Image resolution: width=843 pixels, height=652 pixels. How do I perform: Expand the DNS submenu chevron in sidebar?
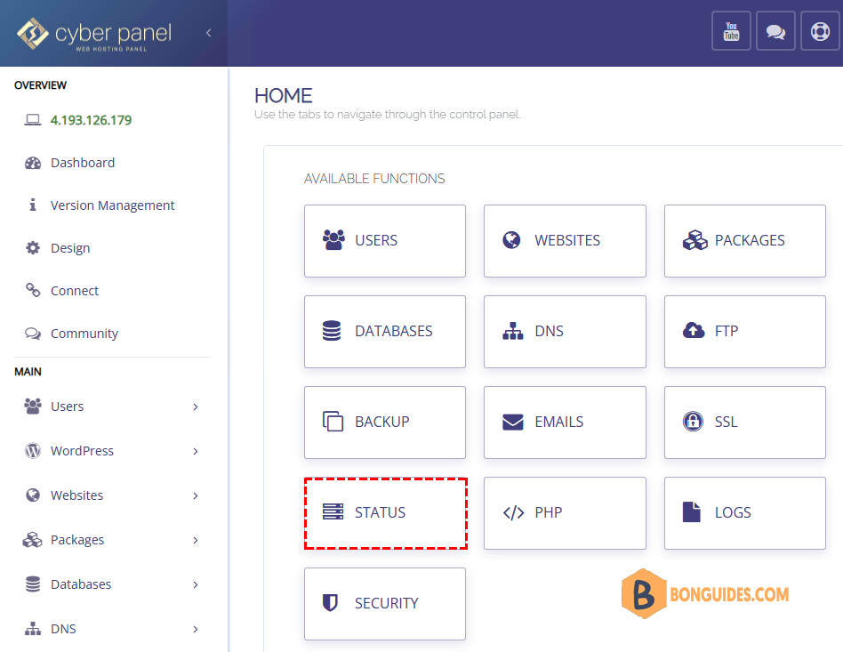[x=196, y=630]
